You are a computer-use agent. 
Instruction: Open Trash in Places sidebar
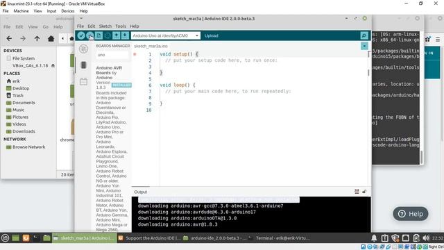coord(17,96)
